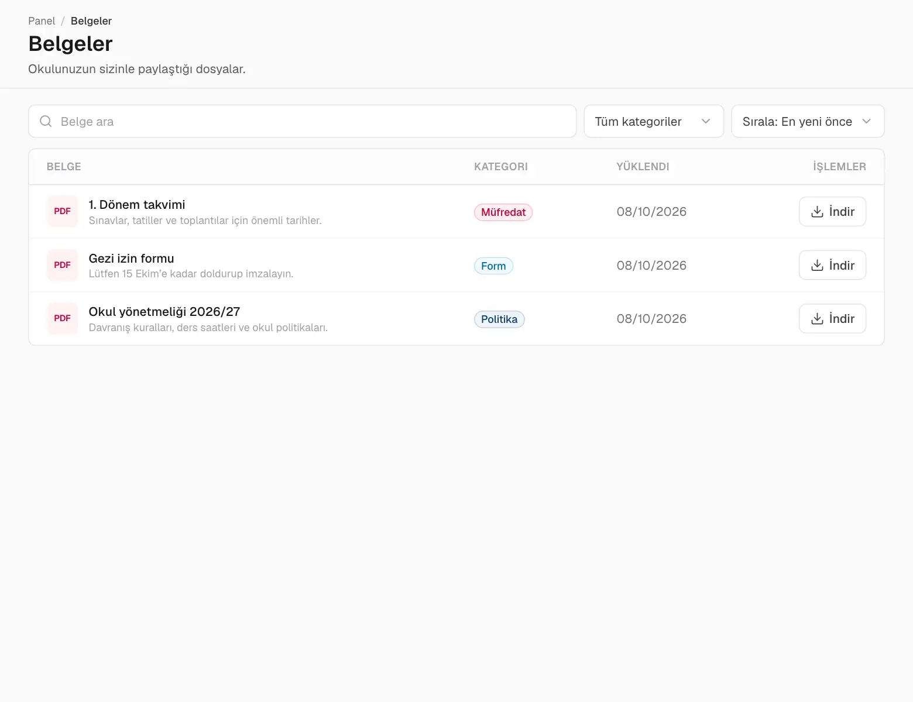913x702 pixels.
Task: Open the Gezi izin formu title
Action: pos(132,259)
